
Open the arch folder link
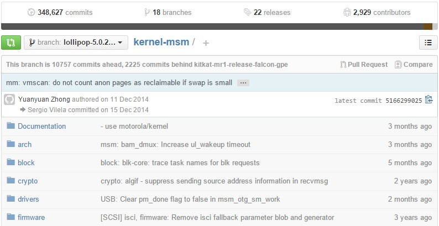click(x=24, y=144)
